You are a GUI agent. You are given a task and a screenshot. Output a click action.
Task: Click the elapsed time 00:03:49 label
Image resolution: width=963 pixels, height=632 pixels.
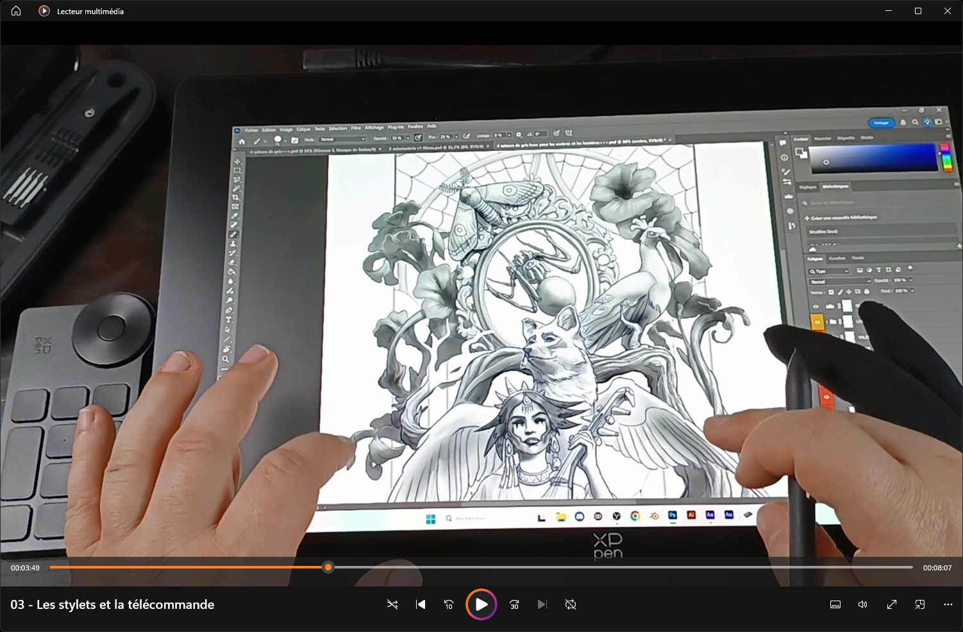[25, 568]
